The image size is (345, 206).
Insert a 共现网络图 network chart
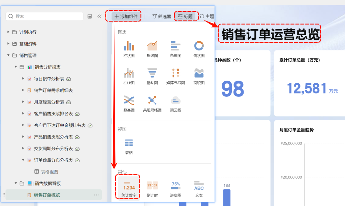(152, 100)
